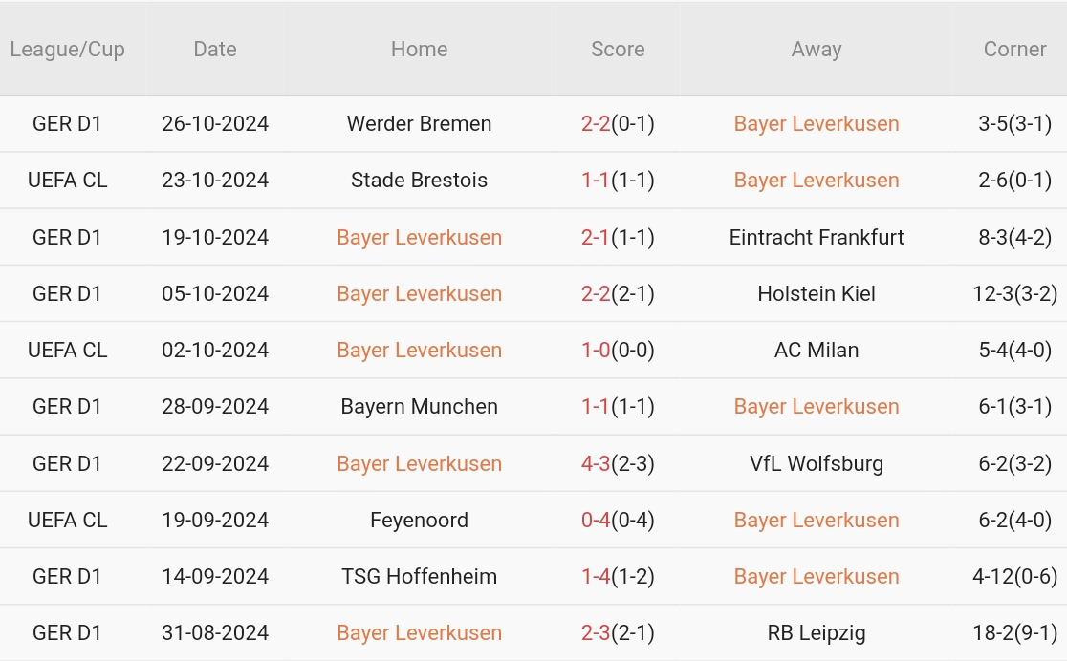1067x661 pixels.
Task: Click the 26-10-2024 date cell
Action: pos(215,124)
